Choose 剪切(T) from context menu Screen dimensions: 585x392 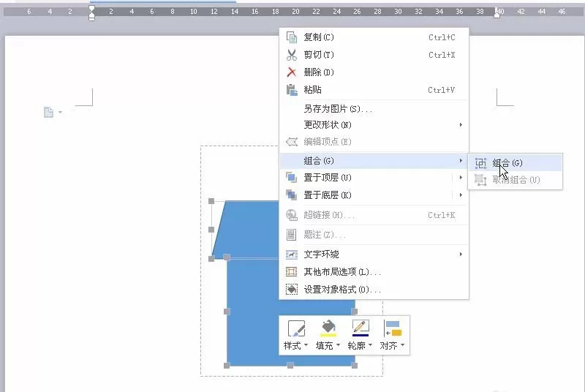[374, 55]
